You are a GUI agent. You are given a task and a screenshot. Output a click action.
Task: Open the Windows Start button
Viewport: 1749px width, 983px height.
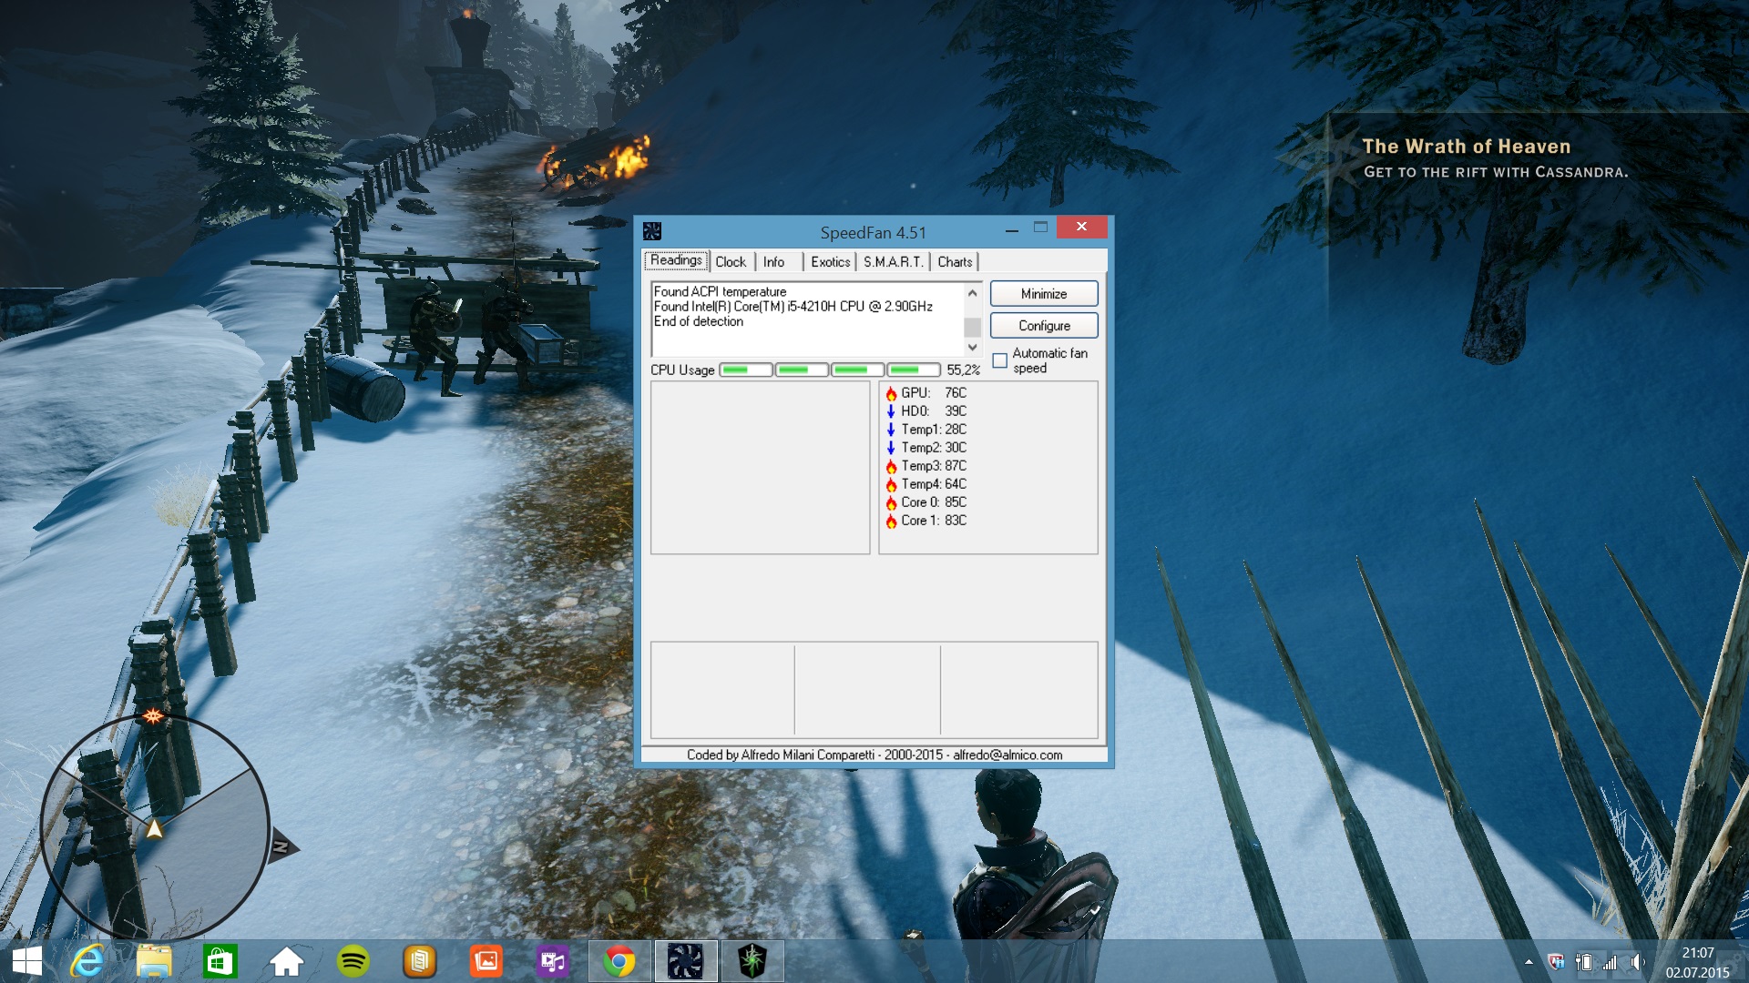[27, 961]
